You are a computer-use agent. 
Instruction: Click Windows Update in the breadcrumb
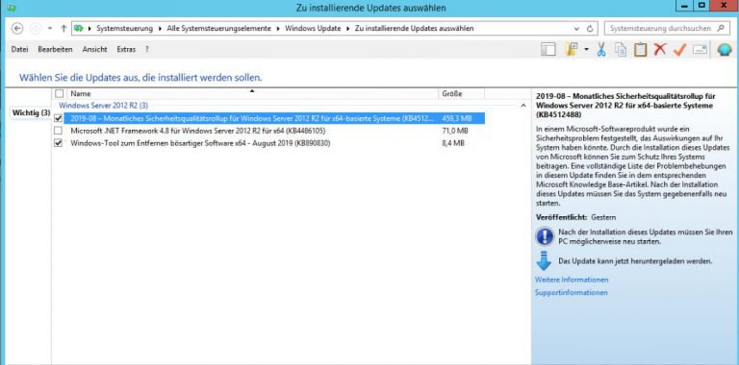[313, 28]
